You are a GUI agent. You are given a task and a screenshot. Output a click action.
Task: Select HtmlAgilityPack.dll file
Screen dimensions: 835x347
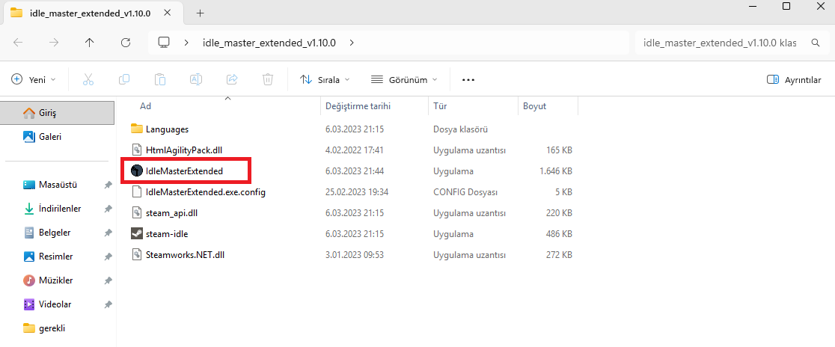[184, 150]
